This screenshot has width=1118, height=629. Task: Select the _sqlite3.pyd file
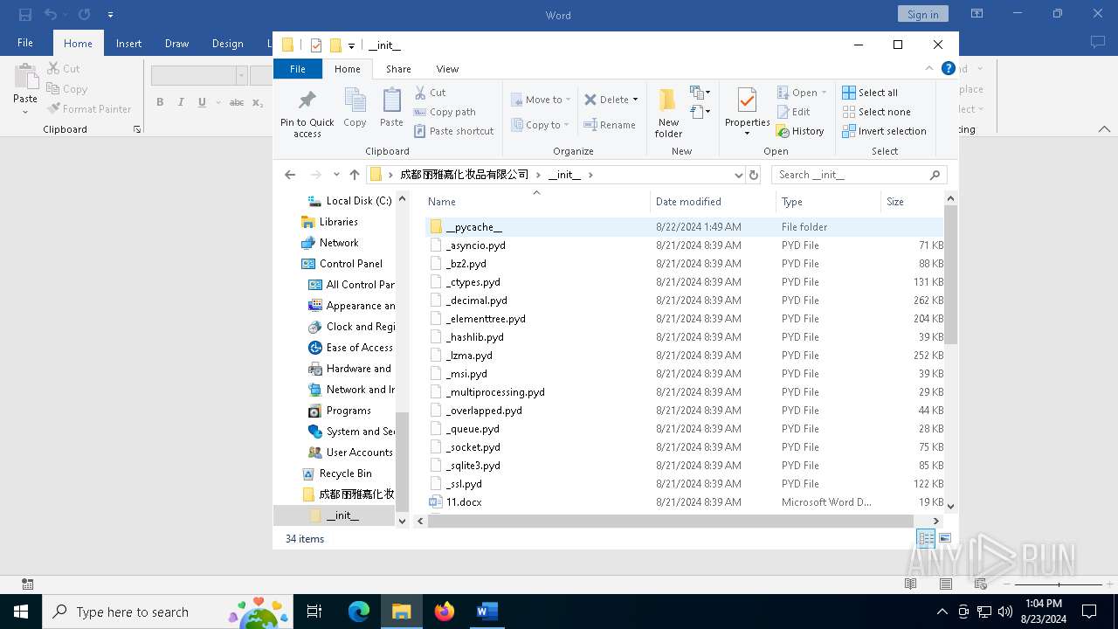click(473, 466)
